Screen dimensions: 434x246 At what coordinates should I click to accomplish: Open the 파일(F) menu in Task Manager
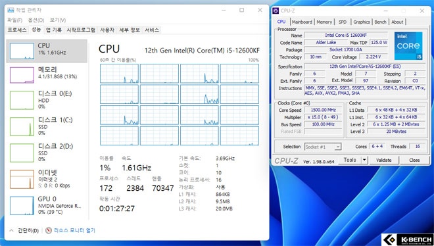[14, 20]
